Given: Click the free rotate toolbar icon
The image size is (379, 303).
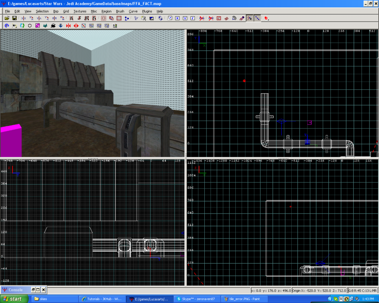Looking at the screenshot, I should point(161,18).
